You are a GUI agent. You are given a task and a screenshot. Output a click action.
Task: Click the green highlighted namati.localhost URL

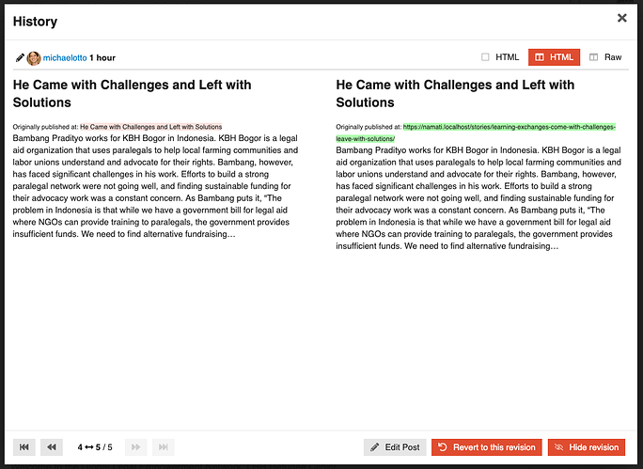coord(476,133)
